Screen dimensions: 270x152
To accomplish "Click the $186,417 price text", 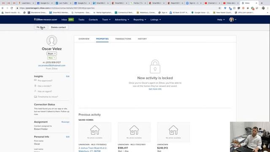I will pos(123,148).
